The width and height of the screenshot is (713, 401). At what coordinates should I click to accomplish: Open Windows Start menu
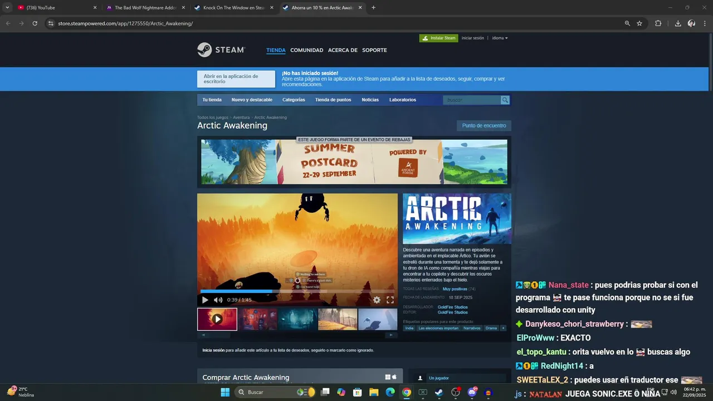225,392
